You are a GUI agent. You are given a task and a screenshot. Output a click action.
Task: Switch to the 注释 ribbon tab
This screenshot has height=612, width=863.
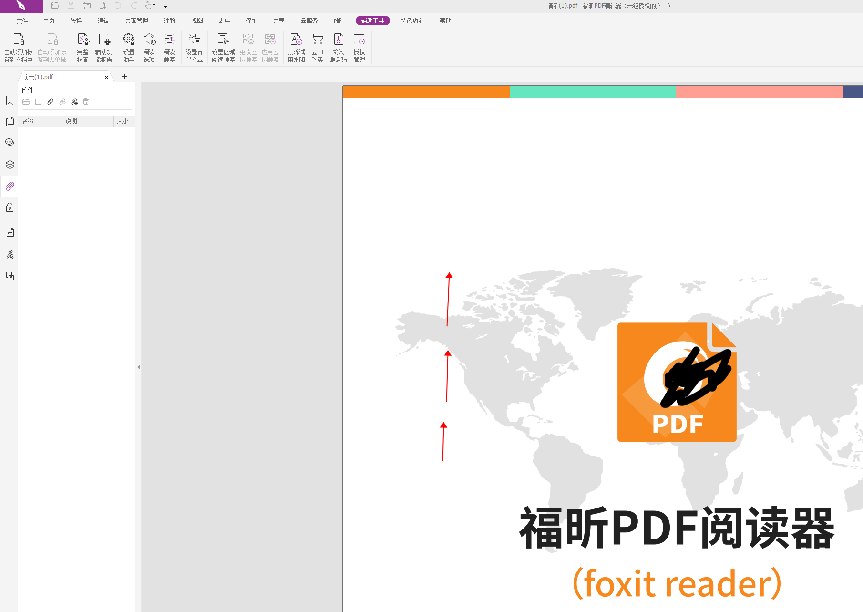click(169, 21)
